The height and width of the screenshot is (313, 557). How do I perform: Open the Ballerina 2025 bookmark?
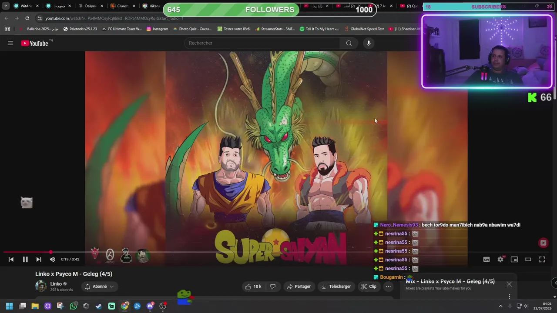pos(39,29)
